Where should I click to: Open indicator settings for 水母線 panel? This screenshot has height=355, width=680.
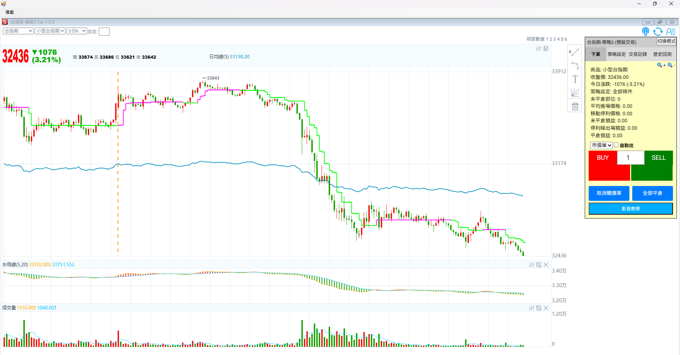pos(531,265)
